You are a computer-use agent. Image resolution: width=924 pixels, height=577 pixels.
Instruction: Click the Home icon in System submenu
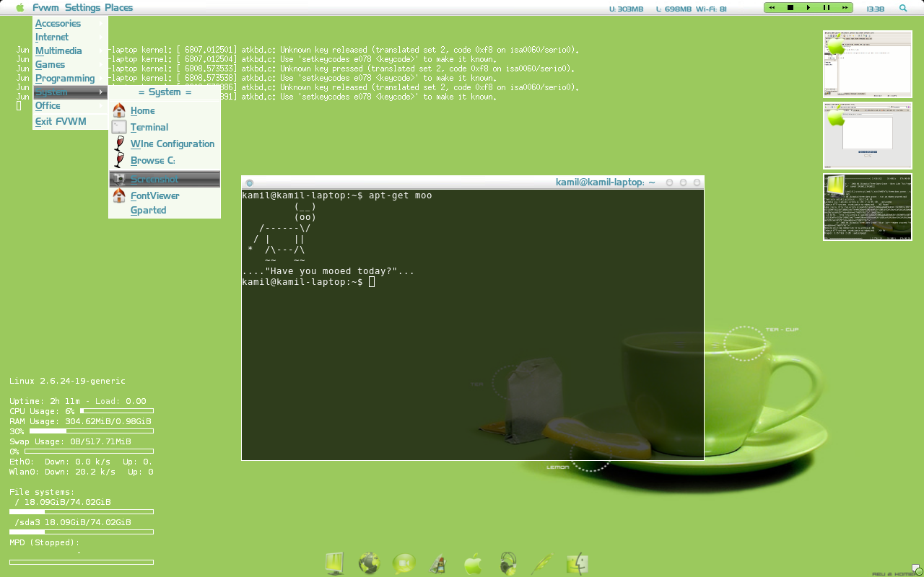[119, 110]
